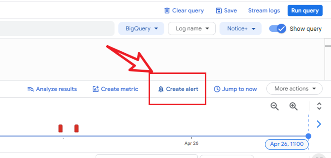331x158 pixels.
Task: Zoom out the timeline histogram
Action: [274, 106]
